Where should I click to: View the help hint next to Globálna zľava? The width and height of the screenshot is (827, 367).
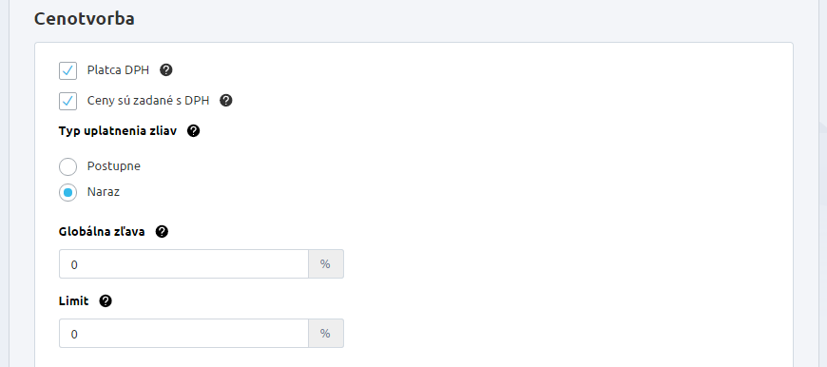pyautogui.click(x=162, y=231)
